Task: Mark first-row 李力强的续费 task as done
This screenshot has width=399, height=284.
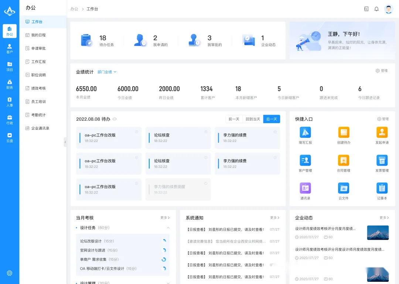Action: coord(275,132)
